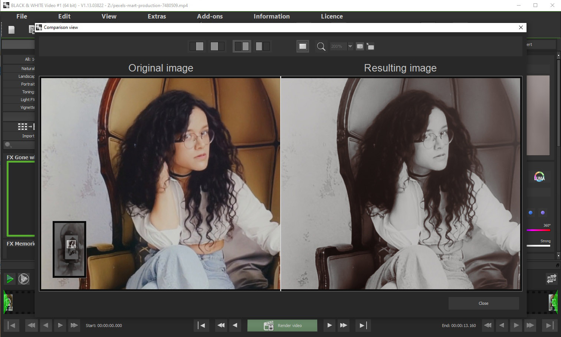Open the 200% zoom level dropdown
This screenshot has height=337, width=561.
(x=350, y=47)
